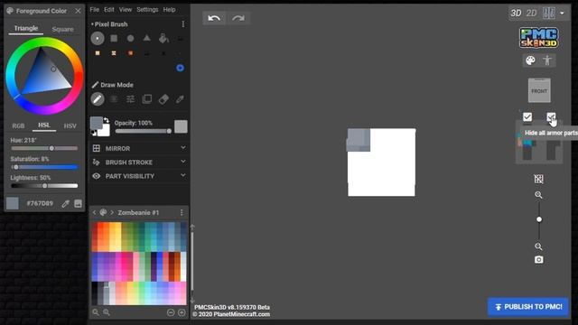Select the round pixel brush shape
Image resolution: width=578 pixels, height=325 pixels.
[98, 38]
